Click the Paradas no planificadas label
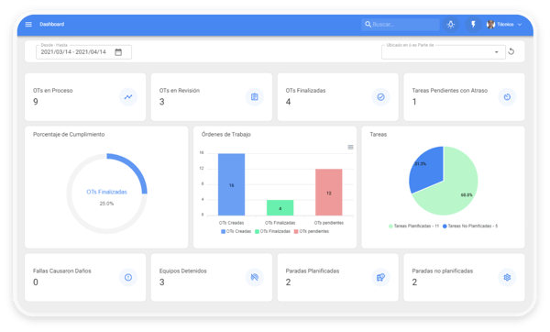 pos(443,271)
